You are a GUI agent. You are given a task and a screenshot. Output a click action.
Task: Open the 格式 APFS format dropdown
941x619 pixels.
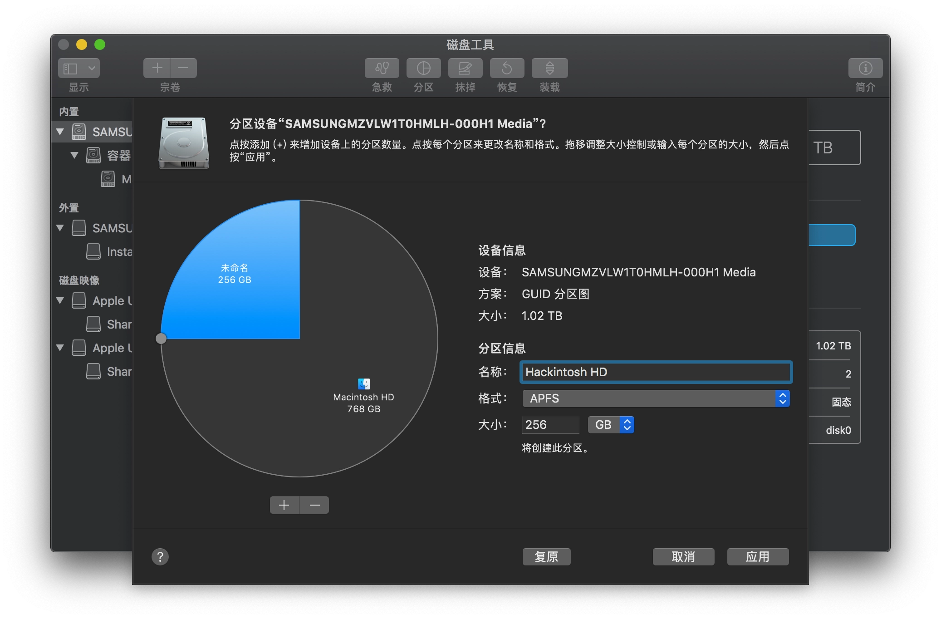(656, 398)
